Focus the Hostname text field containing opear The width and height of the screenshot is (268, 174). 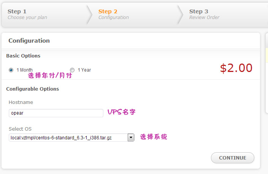pyautogui.click(x=56, y=113)
